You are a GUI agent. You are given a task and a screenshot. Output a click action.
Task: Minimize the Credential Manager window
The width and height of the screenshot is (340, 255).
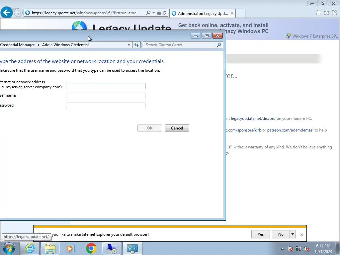click(196, 36)
